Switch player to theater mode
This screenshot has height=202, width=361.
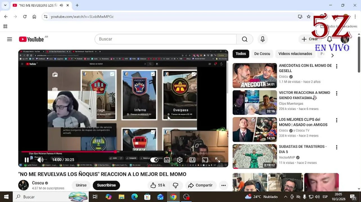[192, 160]
